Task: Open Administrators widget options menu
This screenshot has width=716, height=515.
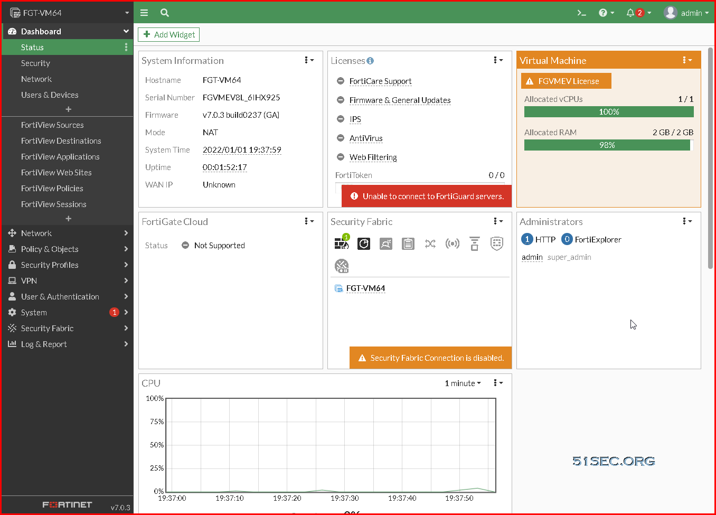Action: click(x=687, y=221)
